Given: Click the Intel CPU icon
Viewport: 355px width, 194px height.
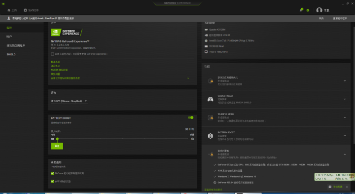Looking at the screenshot, I should click(x=206, y=41).
